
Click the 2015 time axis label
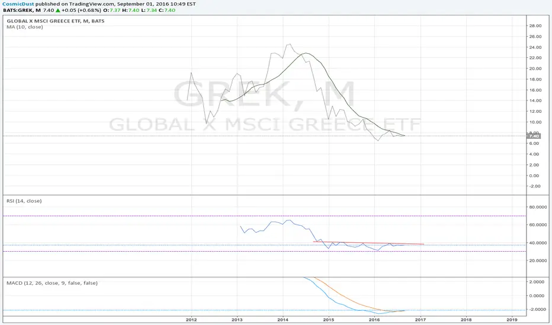[329, 320]
